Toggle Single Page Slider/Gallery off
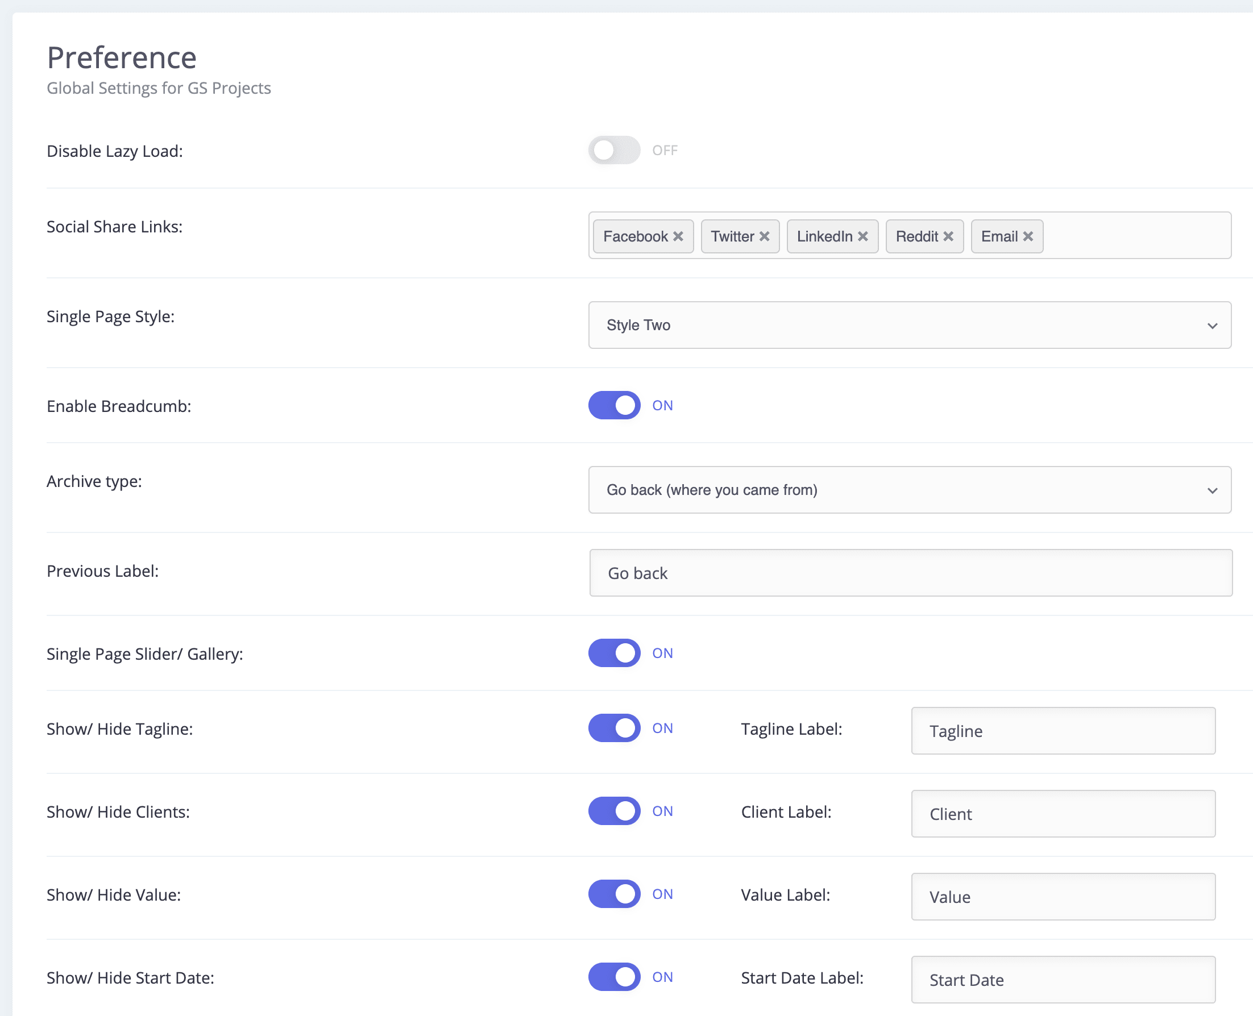 click(613, 652)
